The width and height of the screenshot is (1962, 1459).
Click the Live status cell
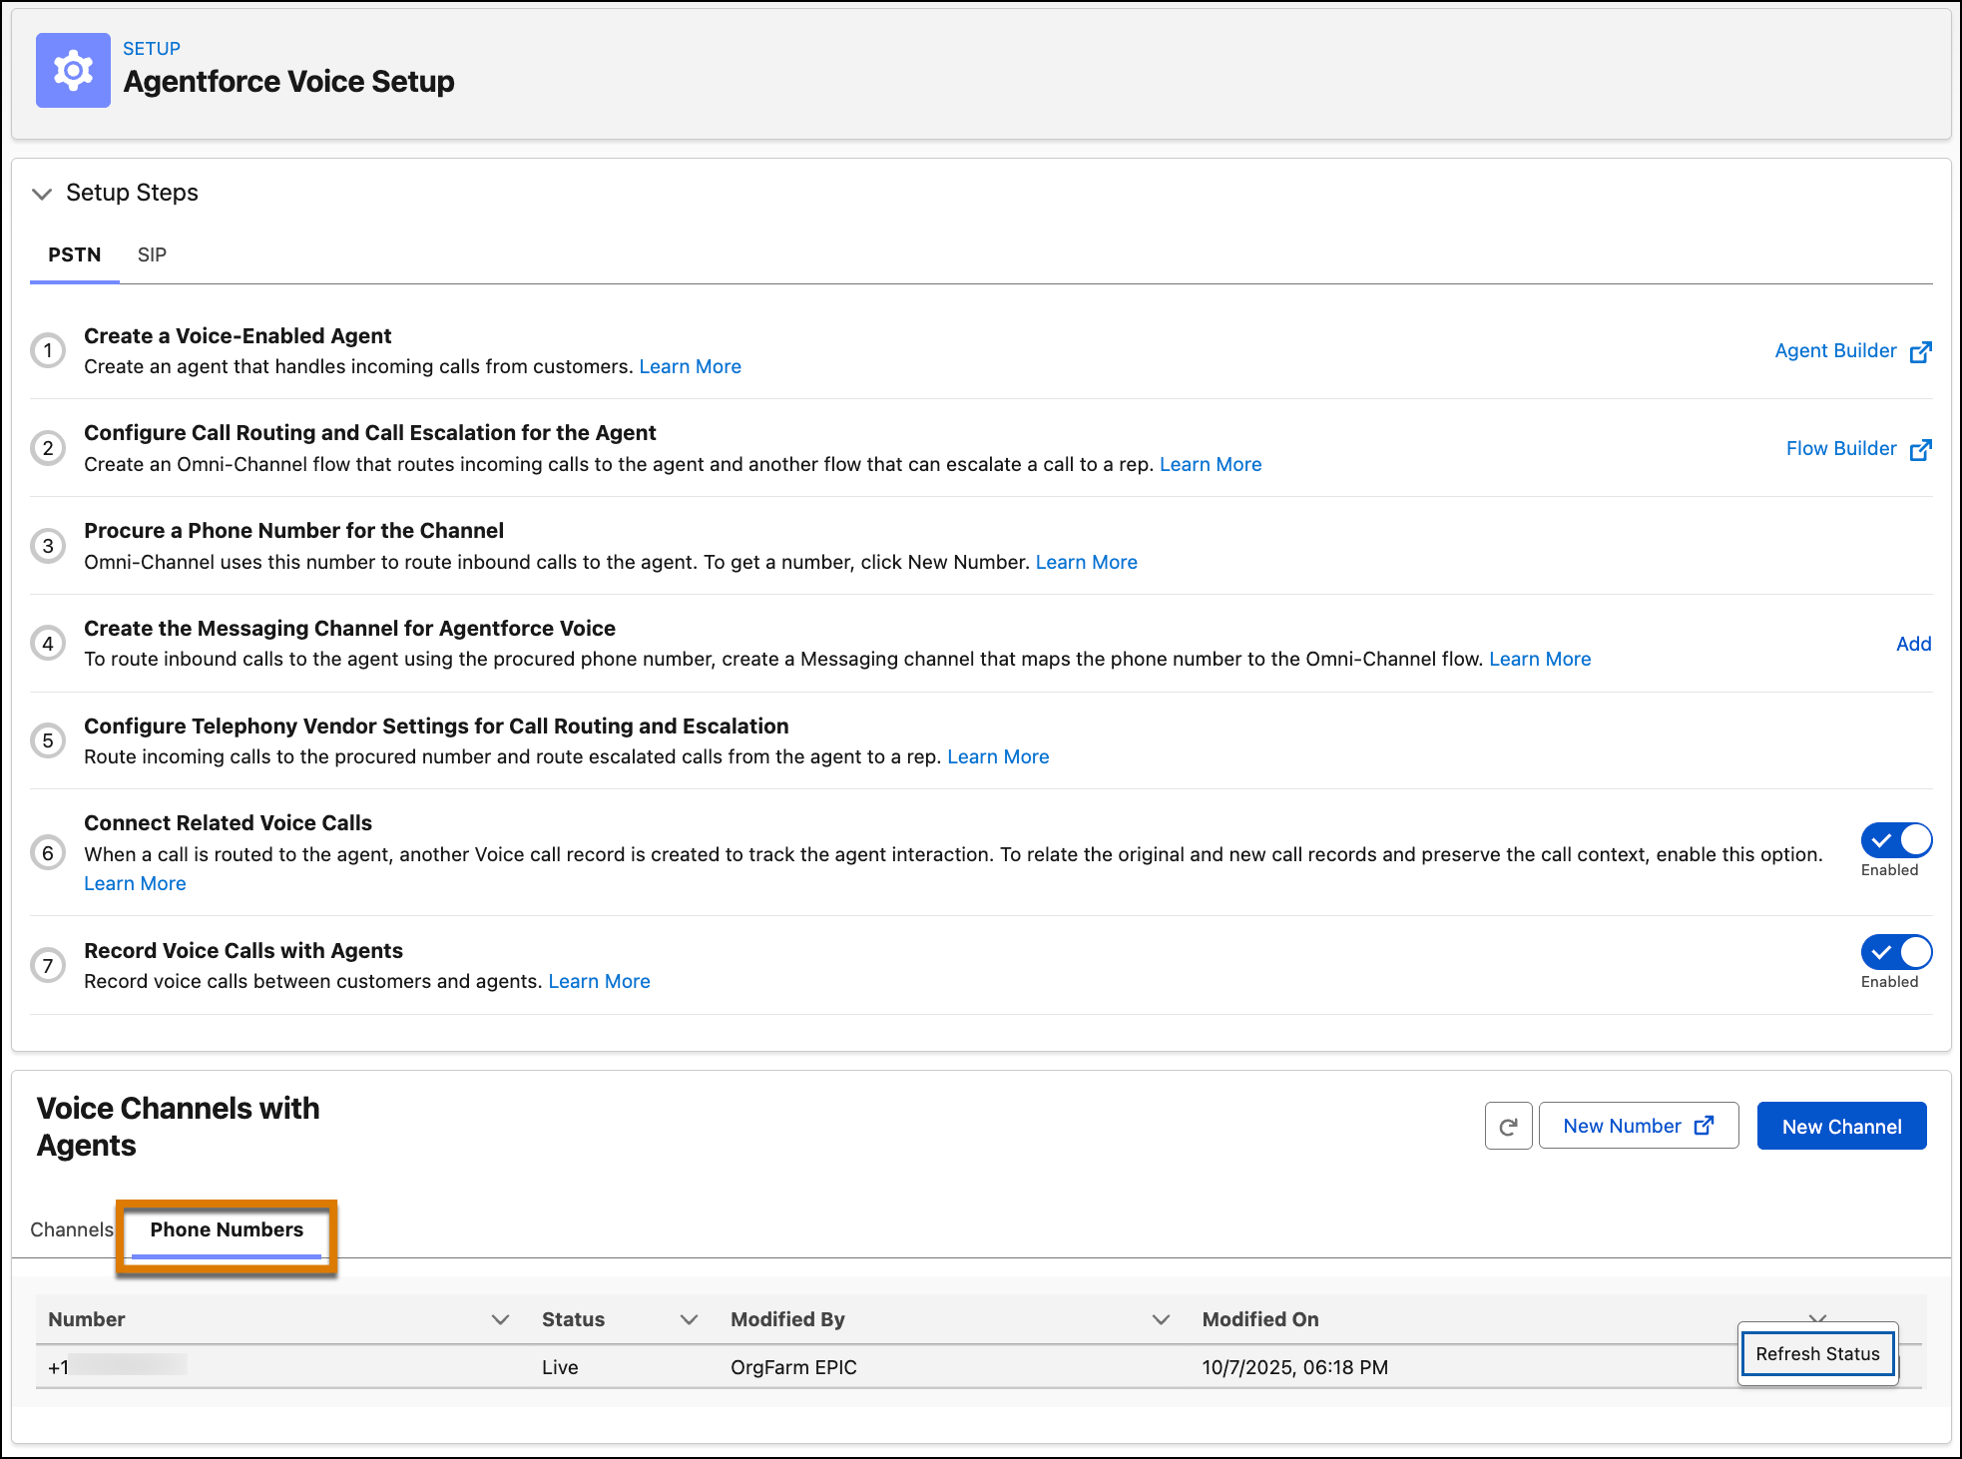click(560, 1367)
